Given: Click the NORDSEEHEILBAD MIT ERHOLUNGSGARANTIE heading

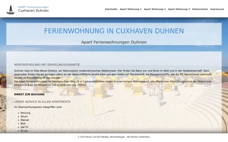Looking at the screenshot, I should [47, 65].
